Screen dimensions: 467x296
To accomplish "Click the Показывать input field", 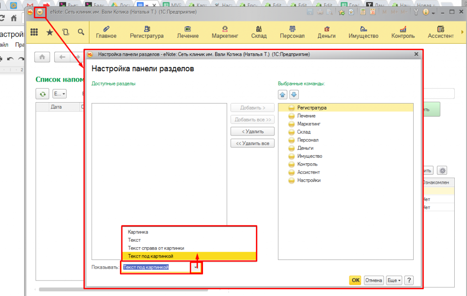I will (x=156, y=267).
